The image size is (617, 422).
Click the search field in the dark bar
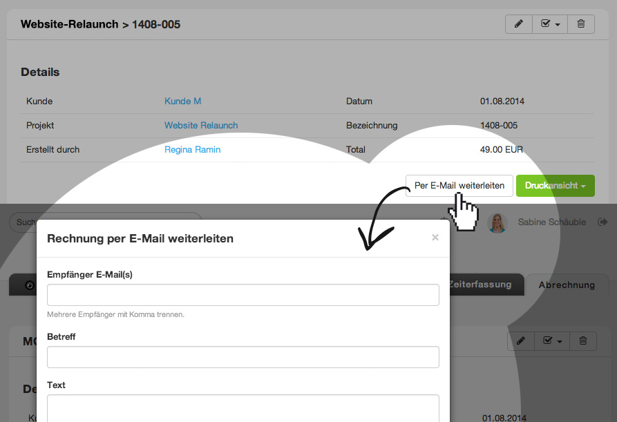106,222
